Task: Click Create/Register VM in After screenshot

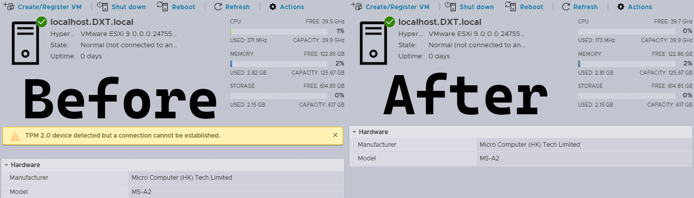Action: point(390,7)
